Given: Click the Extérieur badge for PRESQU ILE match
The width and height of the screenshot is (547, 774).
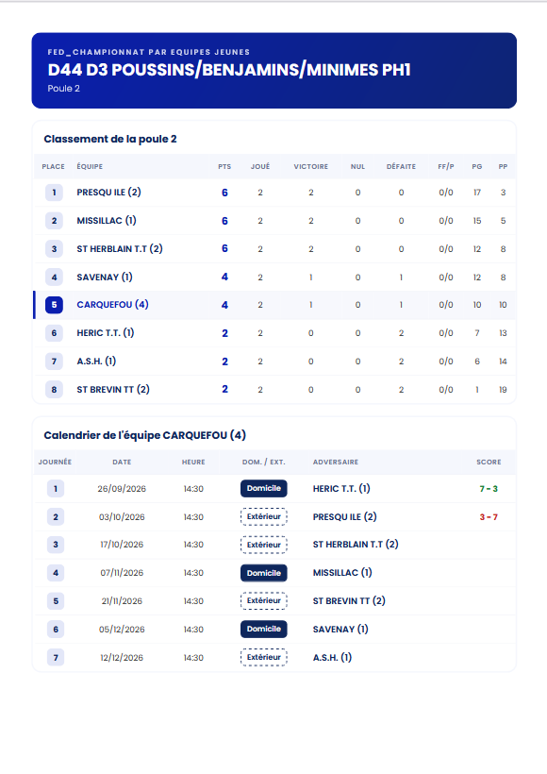Looking at the screenshot, I should [264, 517].
